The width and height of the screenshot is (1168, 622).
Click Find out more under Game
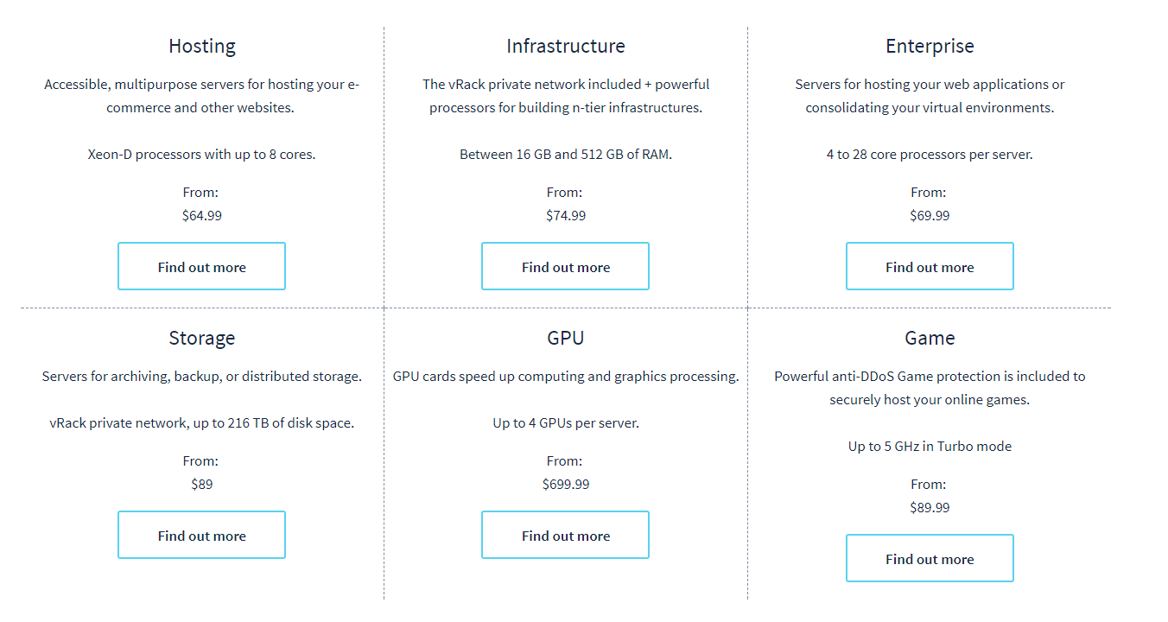pyautogui.click(x=930, y=558)
